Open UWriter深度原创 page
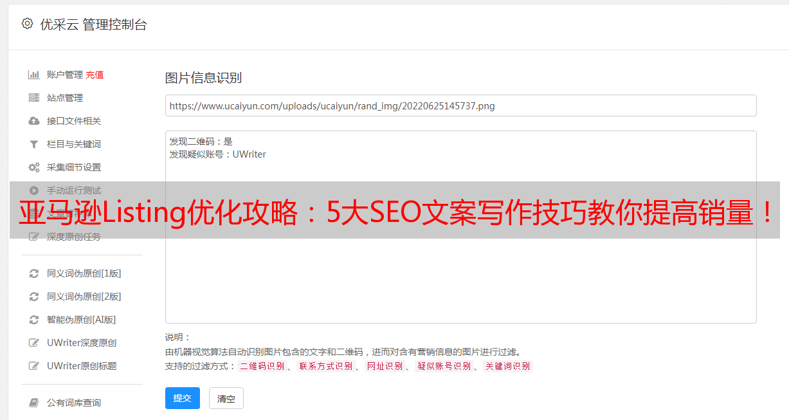 point(82,343)
